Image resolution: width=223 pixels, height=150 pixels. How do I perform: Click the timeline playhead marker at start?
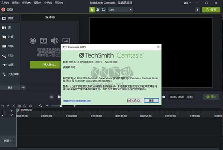(x=18, y=110)
